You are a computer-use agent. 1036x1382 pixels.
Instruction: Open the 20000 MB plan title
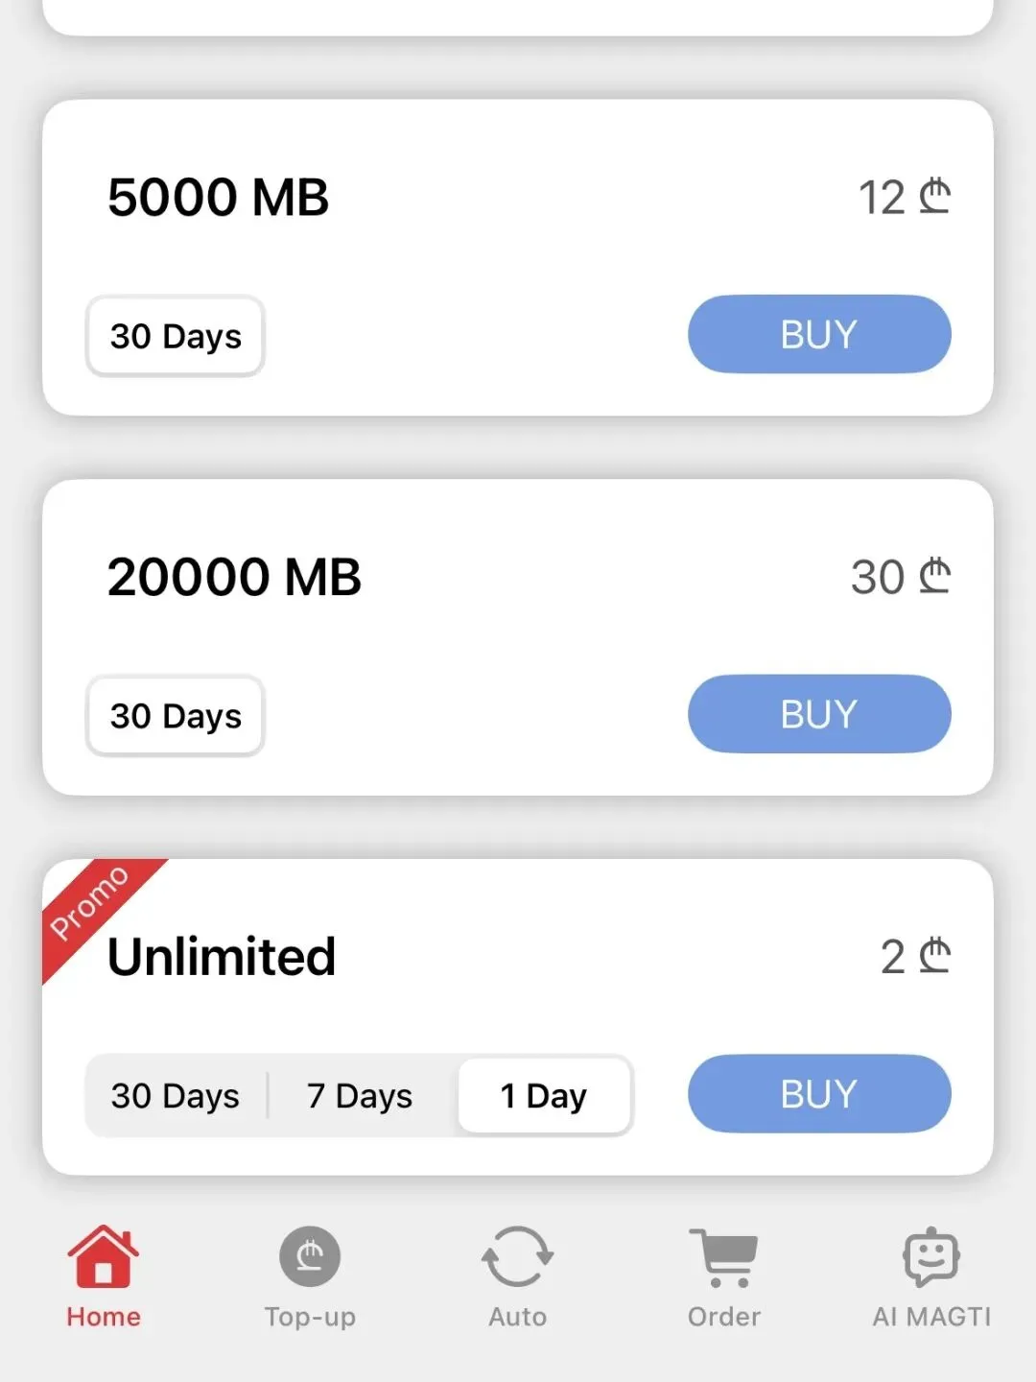click(234, 577)
